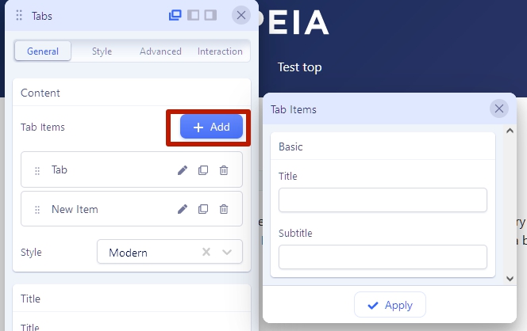Viewport: 527px width, 331px height.
Task: Dock Tabs panel to the right side
Action: [x=210, y=15]
